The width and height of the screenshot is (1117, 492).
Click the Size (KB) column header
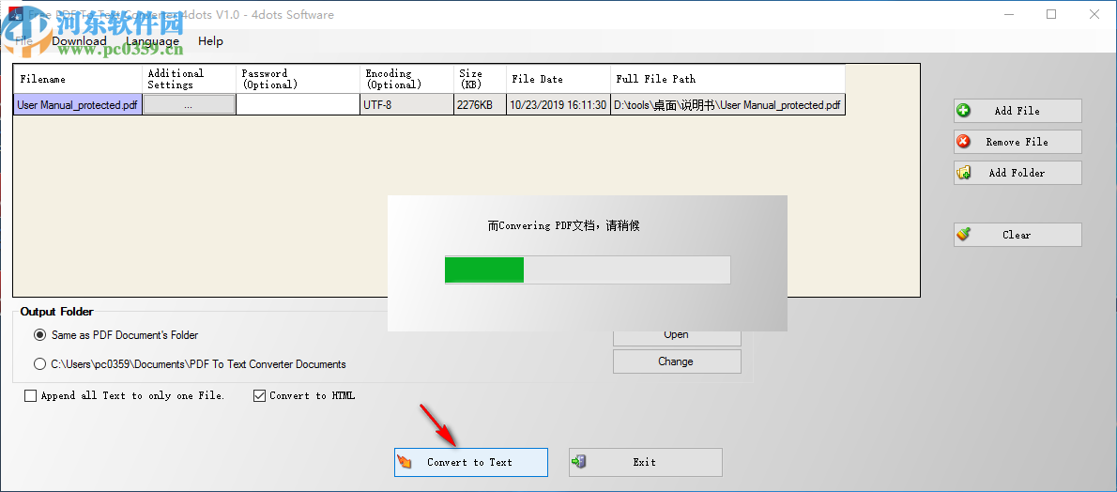click(481, 79)
